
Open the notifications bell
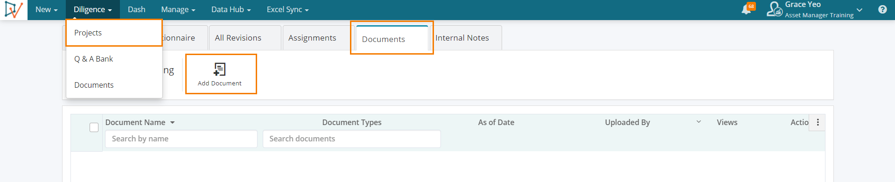[x=747, y=10]
